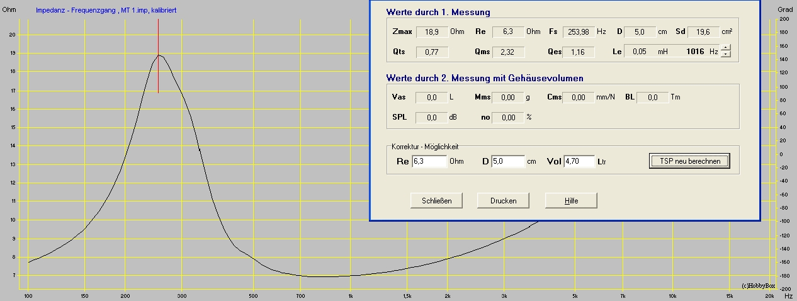Image resolution: width=797 pixels, height=301 pixels.
Task: Click the 1016 Hz frequency label
Action: click(703, 51)
